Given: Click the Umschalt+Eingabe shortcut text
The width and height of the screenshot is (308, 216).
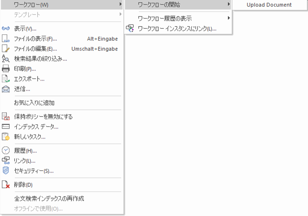Looking at the screenshot, I should pyautogui.click(x=94, y=49).
